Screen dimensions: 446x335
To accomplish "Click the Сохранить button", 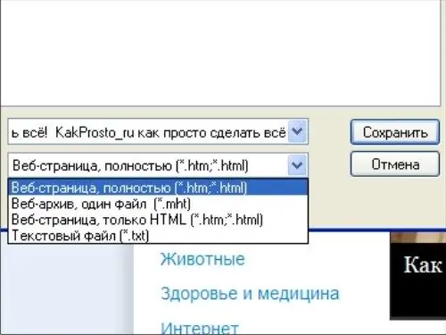I will (x=395, y=132).
